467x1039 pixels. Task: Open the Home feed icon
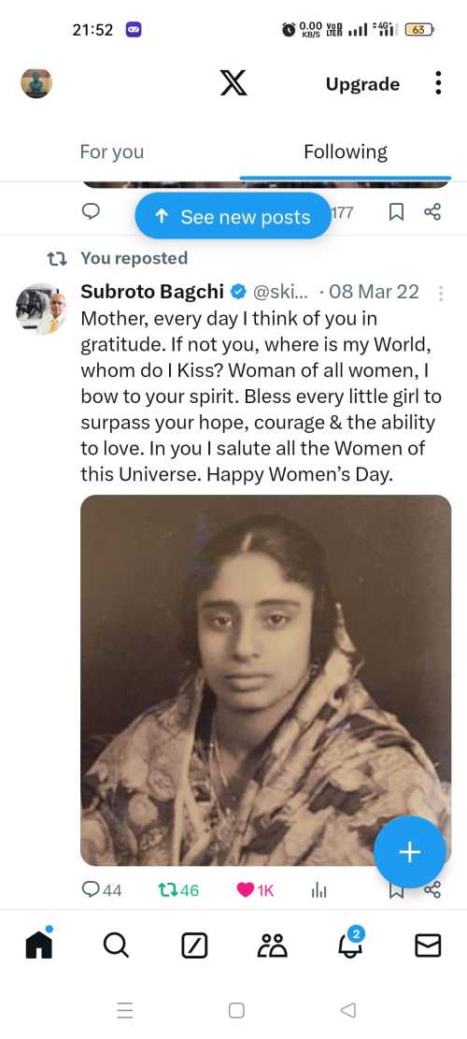(39, 944)
